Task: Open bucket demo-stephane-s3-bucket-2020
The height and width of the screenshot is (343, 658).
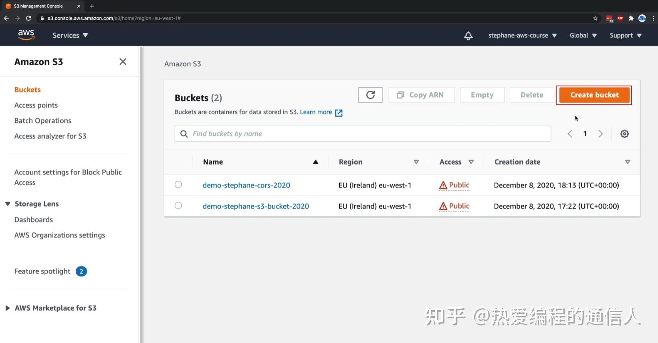Action: pos(256,206)
